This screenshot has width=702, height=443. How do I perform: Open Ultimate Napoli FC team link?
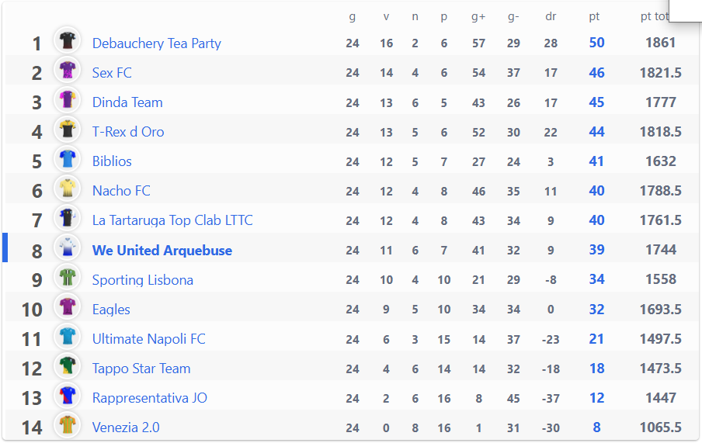point(148,339)
